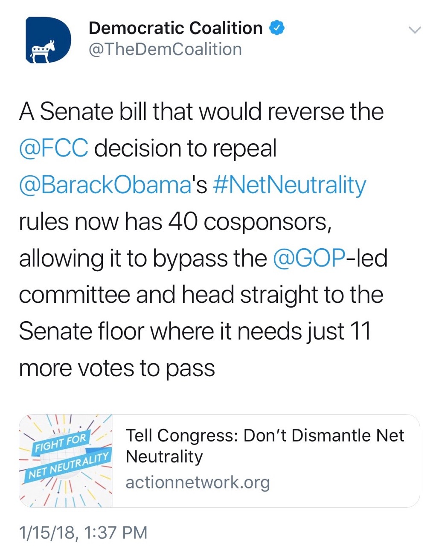Click the 1/15/18, 1:37 PM timestamp
The image size is (439, 546).
[83, 532]
